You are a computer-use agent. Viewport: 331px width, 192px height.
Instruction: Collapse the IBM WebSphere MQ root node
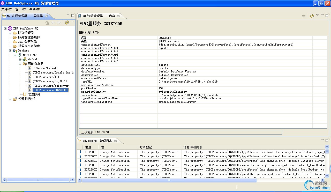[5, 28]
